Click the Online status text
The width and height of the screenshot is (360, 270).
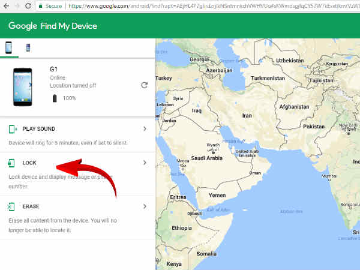[58, 77]
